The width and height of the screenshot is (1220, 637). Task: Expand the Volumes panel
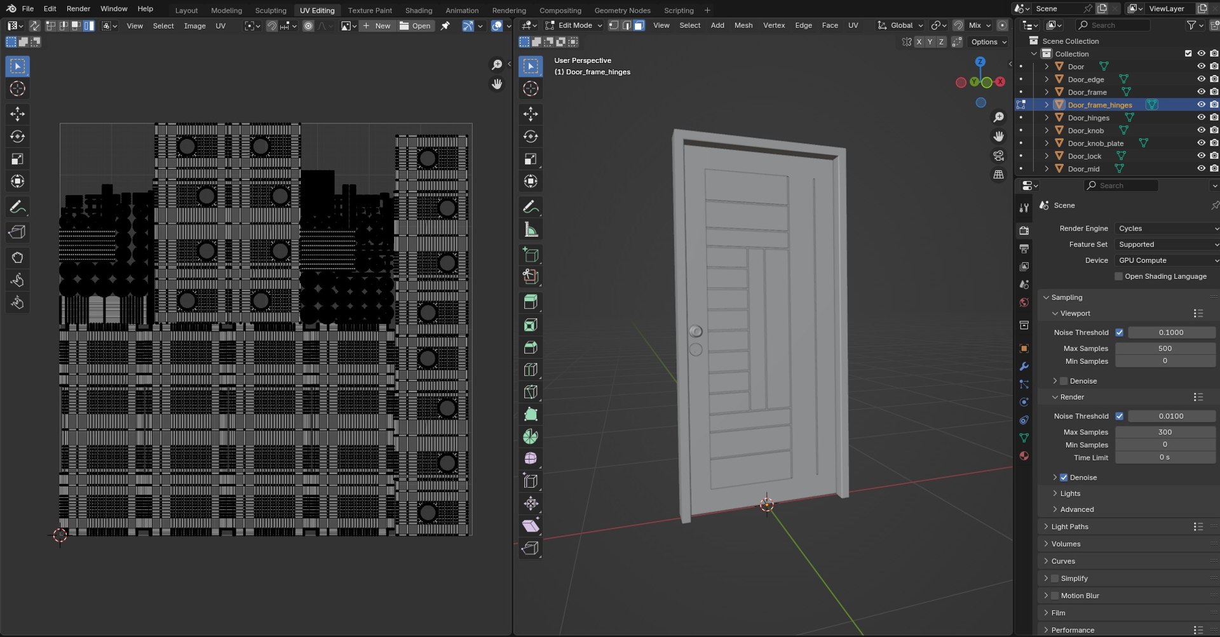point(1066,544)
